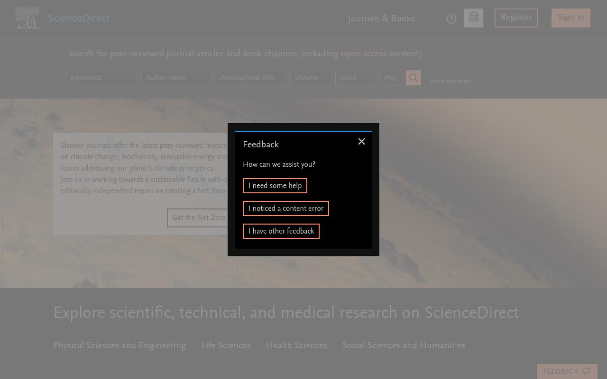The image size is (607, 379).
Task: Focus the Author name field
Action: [x=176, y=78]
